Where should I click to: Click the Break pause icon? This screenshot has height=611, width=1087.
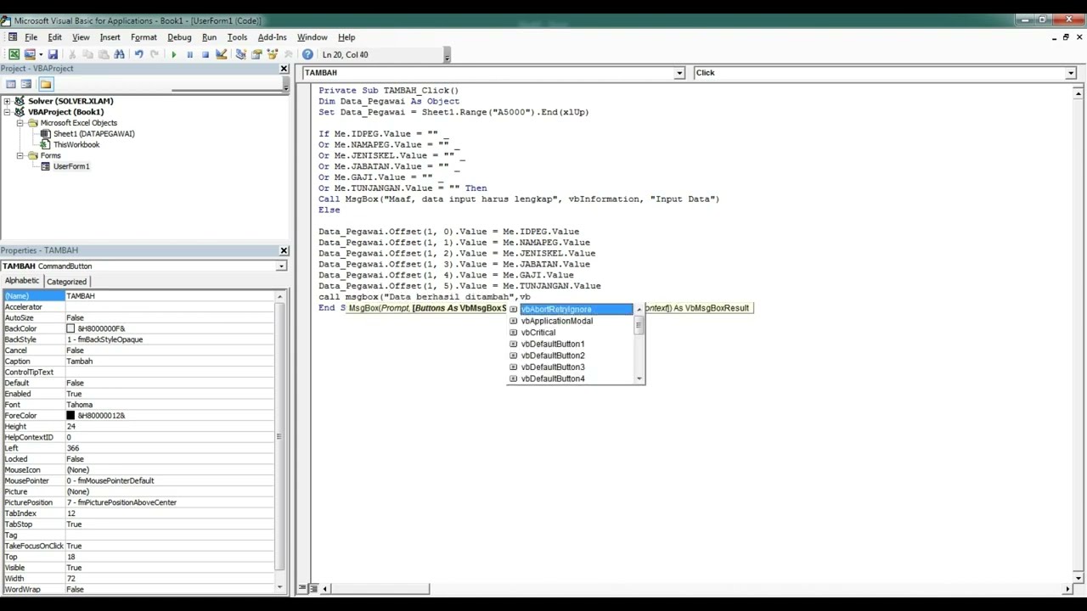pos(189,54)
